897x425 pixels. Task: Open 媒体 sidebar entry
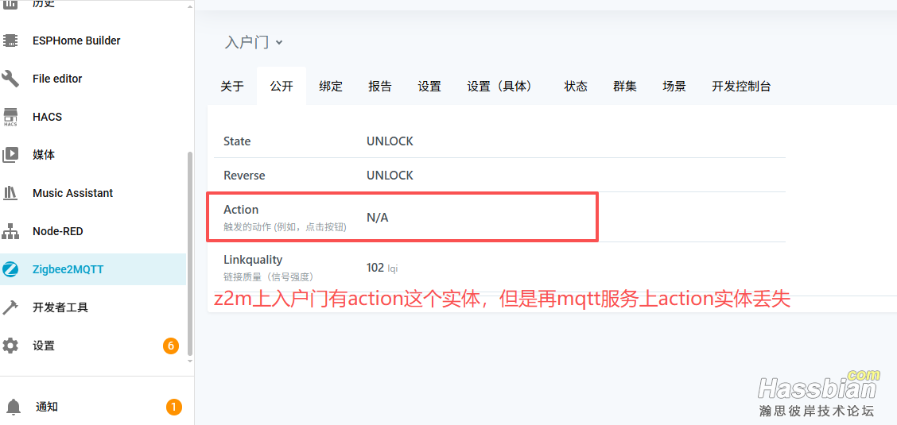point(93,155)
